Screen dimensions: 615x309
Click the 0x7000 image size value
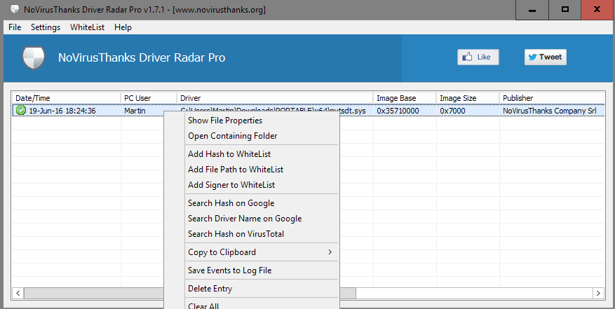pyautogui.click(x=452, y=111)
